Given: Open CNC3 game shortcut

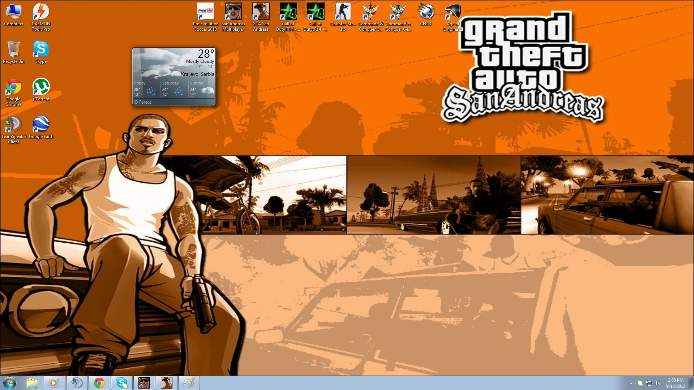Looking at the screenshot, I should 425,12.
